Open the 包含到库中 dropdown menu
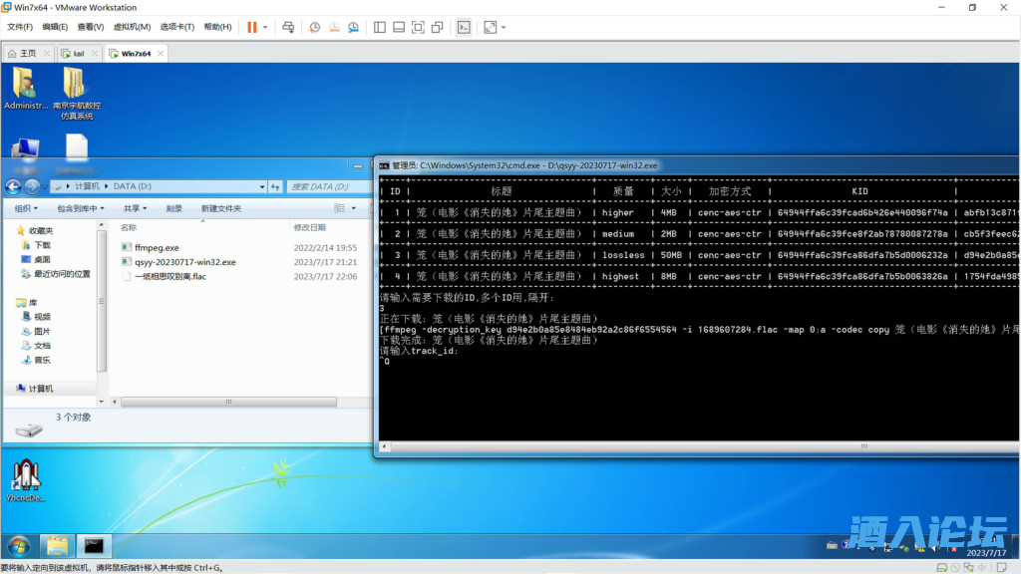Image resolution: width=1021 pixels, height=574 pixels. point(78,208)
